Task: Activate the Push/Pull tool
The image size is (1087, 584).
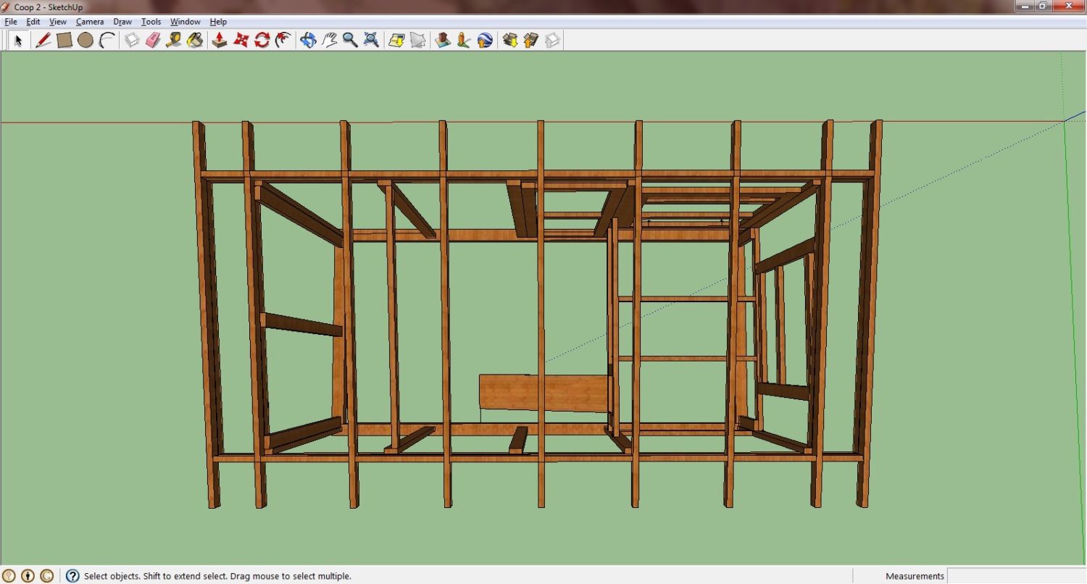Action: (x=220, y=41)
